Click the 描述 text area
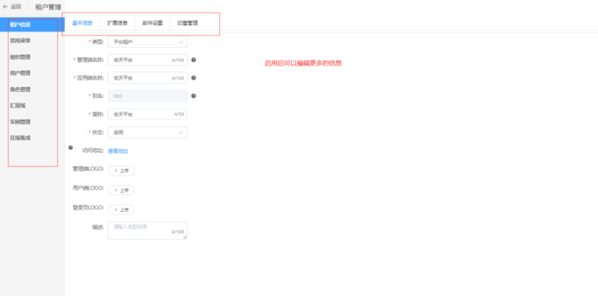 148,230
